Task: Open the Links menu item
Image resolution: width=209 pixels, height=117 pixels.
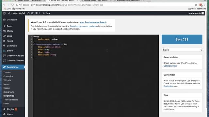Action: [9, 36]
